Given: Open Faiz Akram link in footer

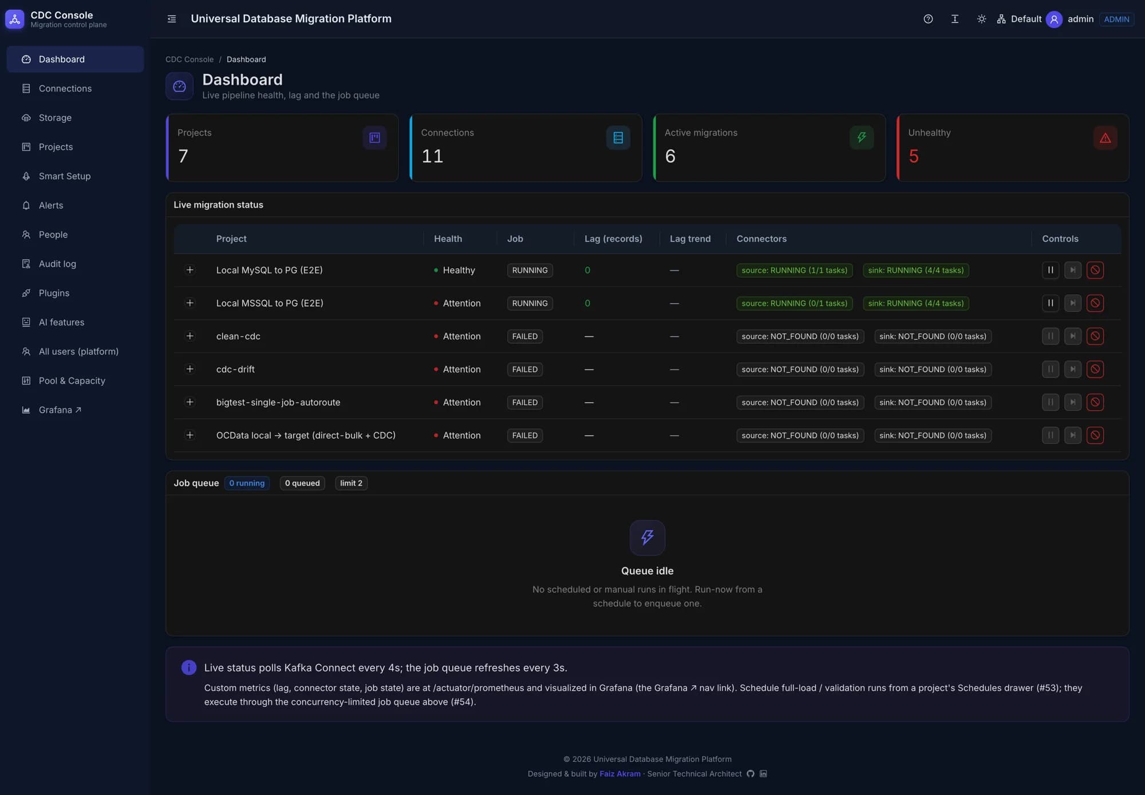Looking at the screenshot, I should [620, 774].
